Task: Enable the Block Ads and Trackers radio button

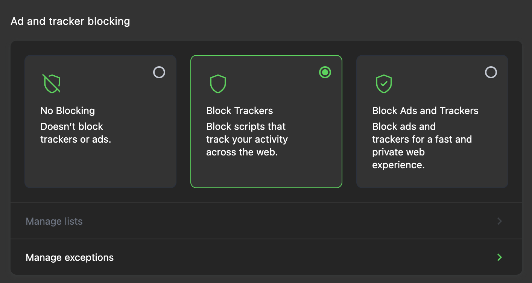Action: (491, 72)
